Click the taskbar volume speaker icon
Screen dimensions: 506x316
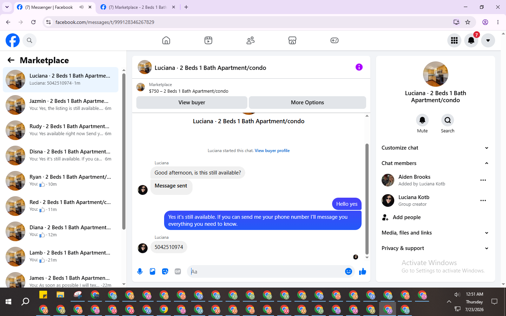click(x=457, y=295)
